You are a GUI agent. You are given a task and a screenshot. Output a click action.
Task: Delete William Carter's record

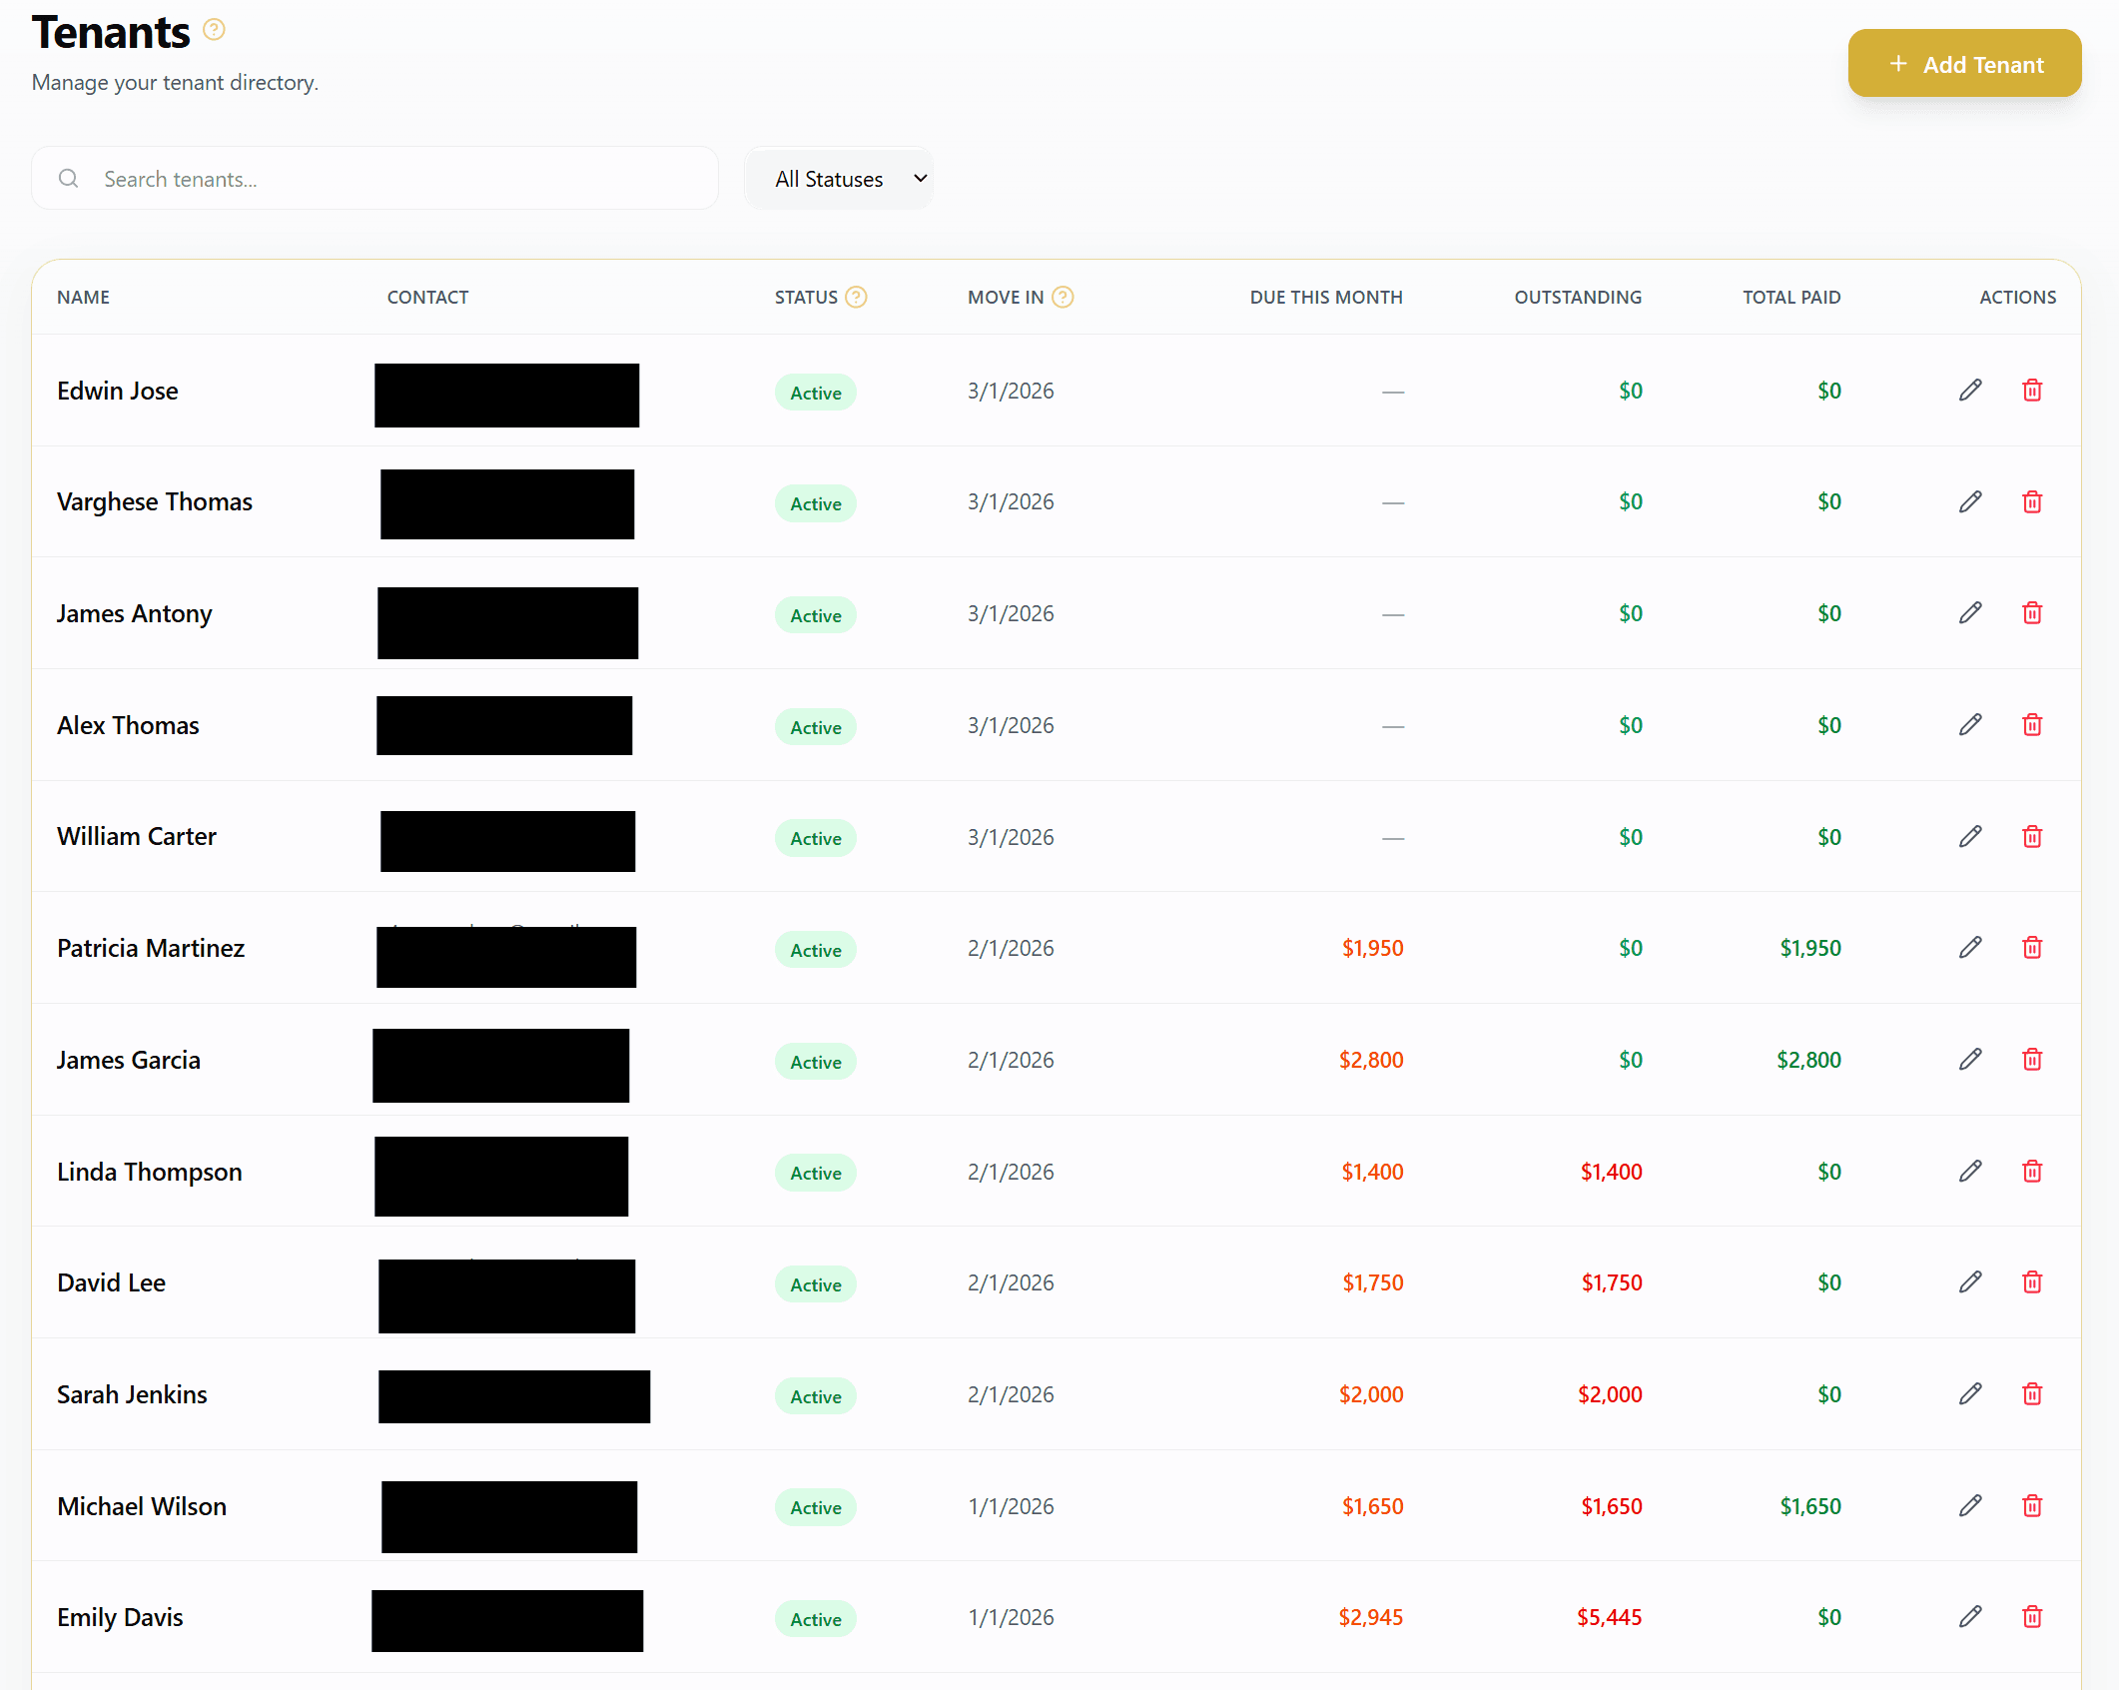[x=2032, y=836]
